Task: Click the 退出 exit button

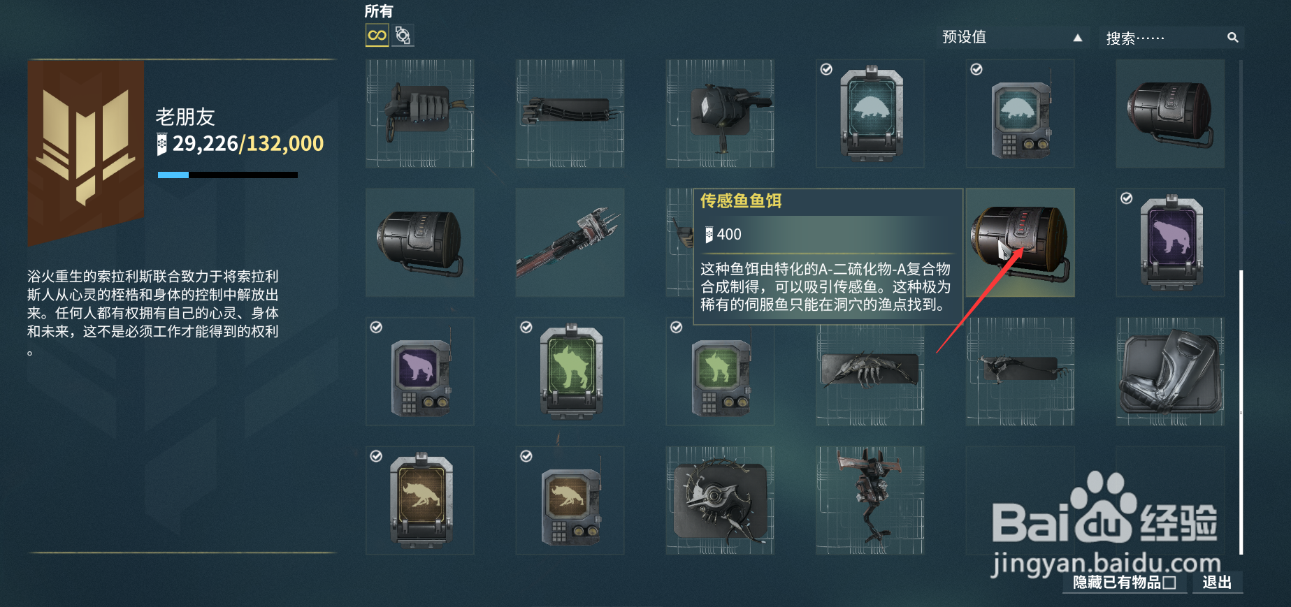Action: click(1217, 583)
